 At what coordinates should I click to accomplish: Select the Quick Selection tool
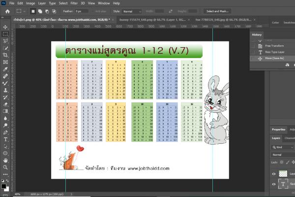click(x=5, y=48)
